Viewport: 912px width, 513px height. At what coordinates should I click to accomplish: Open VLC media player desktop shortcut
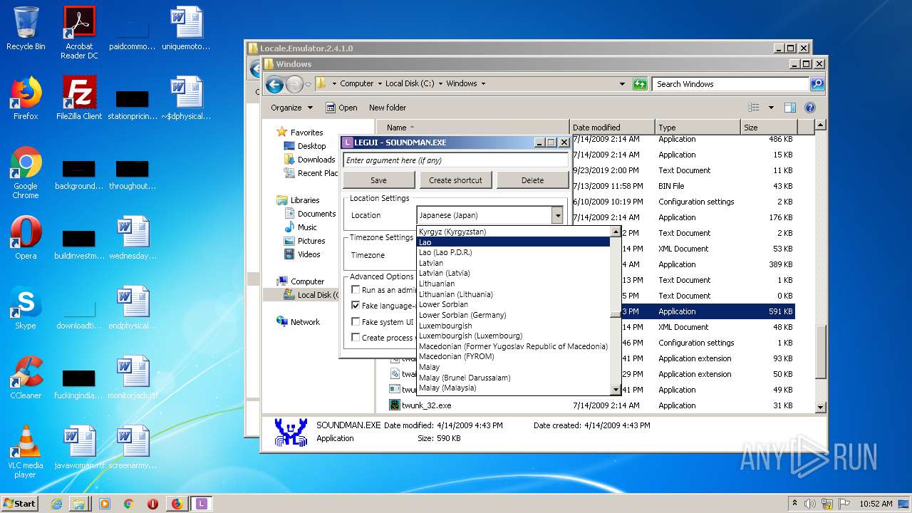tap(26, 452)
